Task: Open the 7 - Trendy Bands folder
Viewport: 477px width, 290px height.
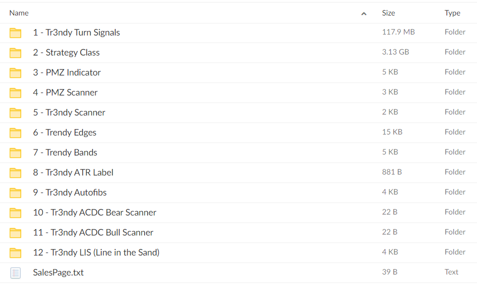Action: pyautogui.click(x=65, y=152)
